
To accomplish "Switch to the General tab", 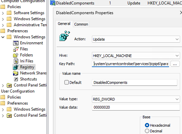I will tap(64, 24).
